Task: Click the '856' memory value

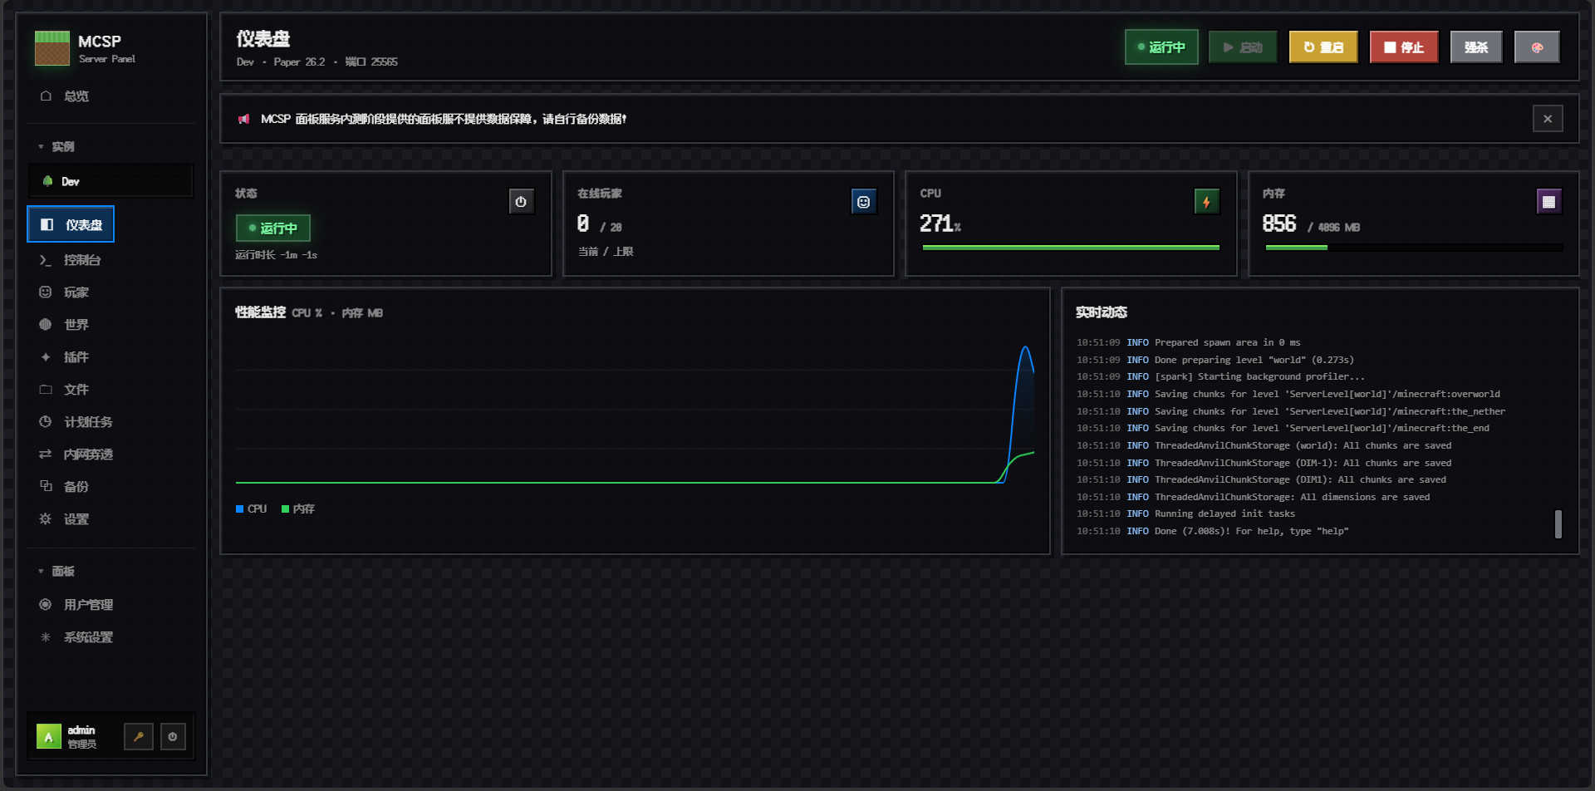Action: tap(1279, 224)
